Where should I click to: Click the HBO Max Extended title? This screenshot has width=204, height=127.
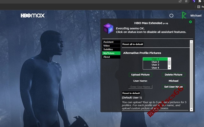(x=151, y=23)
